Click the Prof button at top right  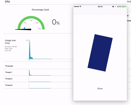[128, 2]
